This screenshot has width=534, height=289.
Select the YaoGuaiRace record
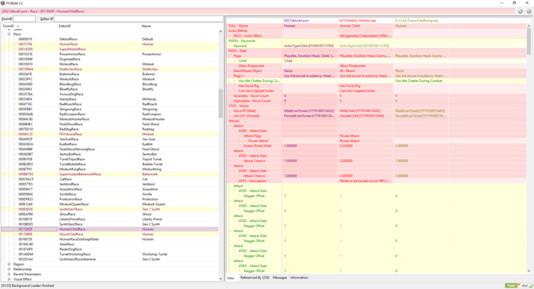coord(110,140)
